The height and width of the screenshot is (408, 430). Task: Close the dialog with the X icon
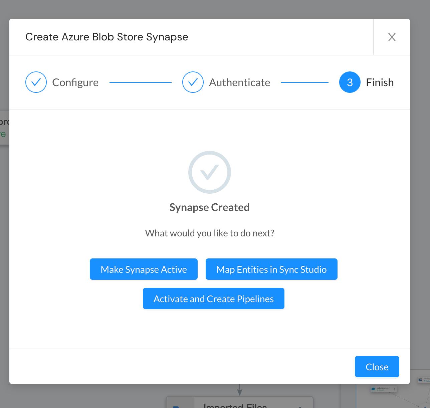tap(392, 37)
